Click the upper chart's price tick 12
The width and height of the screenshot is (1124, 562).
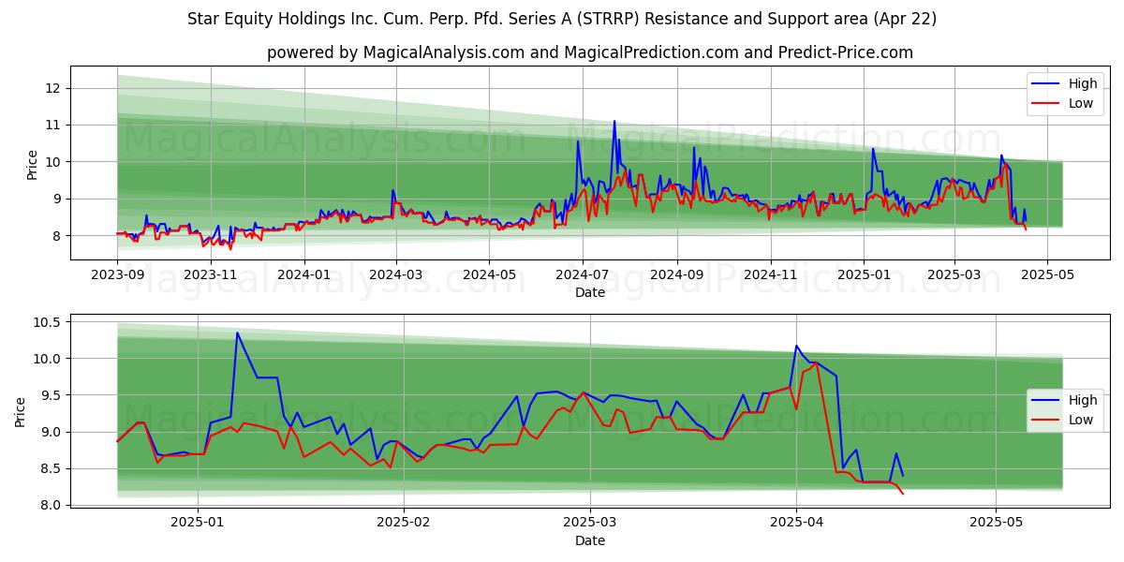click(x=52, y=88)
